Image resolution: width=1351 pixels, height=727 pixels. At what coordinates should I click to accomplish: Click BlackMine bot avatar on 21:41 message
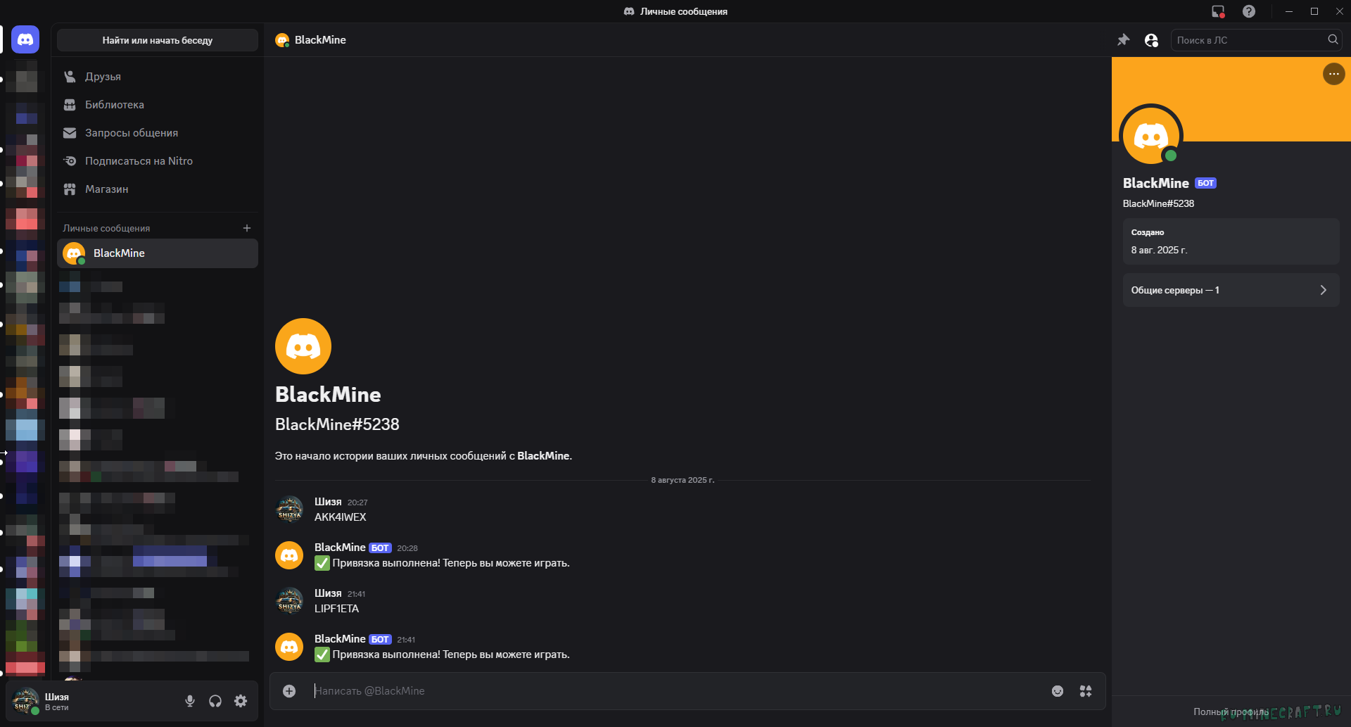(x=289, y=647)
